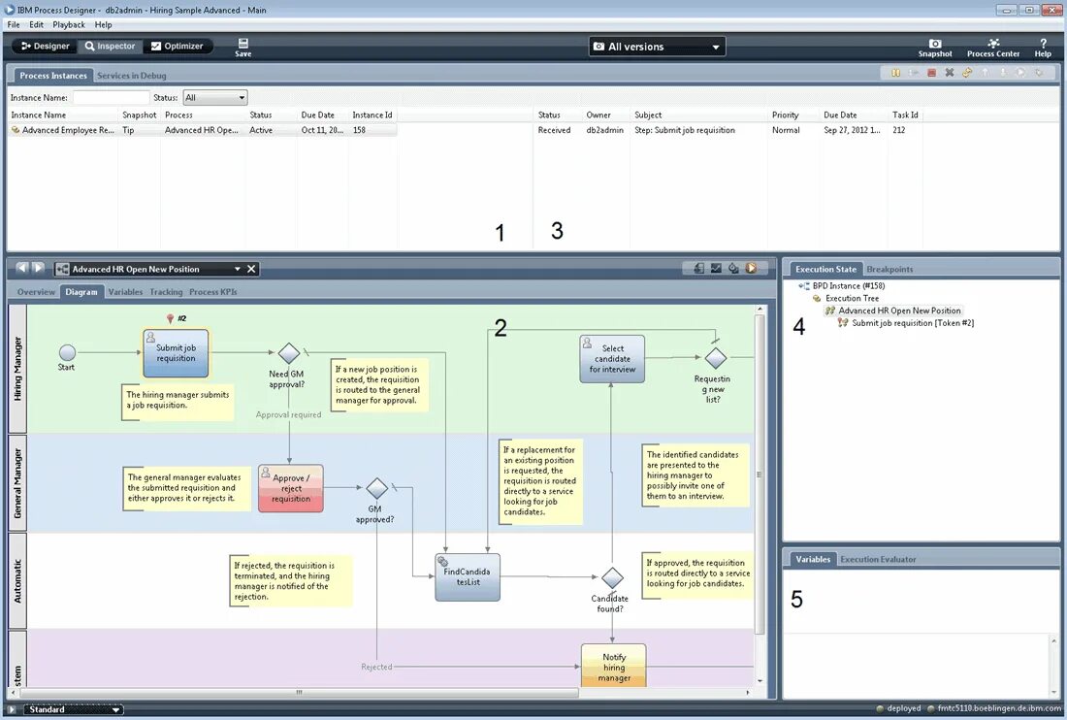Click the snapshot-clock icon in diagram toolbar
Viewport: 1067px width, 720px height.
(733, 268)
